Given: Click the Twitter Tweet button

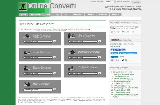Looking at the screenshot, I should pos(114,53).
